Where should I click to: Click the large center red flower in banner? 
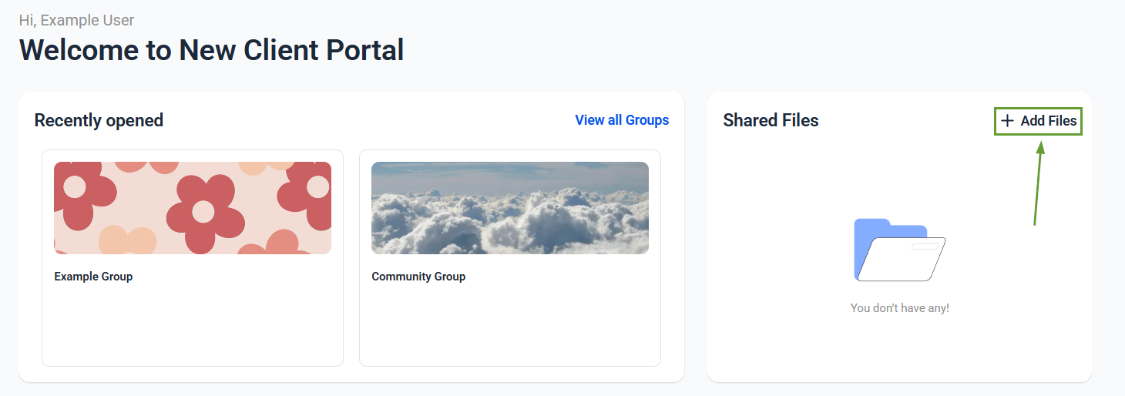click(203, 211)
